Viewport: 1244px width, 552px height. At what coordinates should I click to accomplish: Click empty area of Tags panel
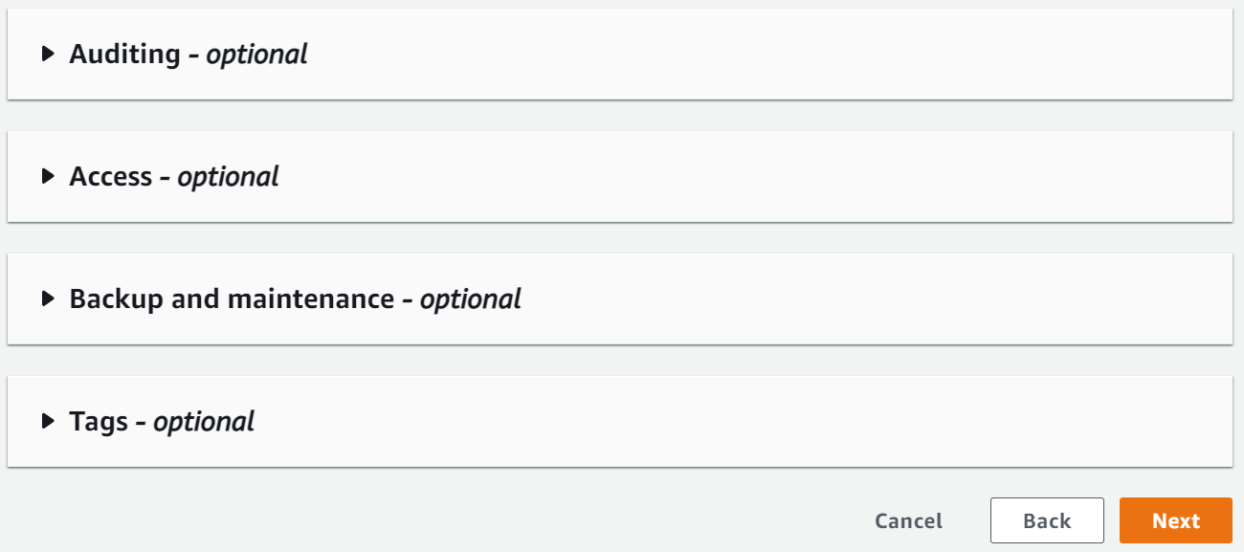(766, 422)
